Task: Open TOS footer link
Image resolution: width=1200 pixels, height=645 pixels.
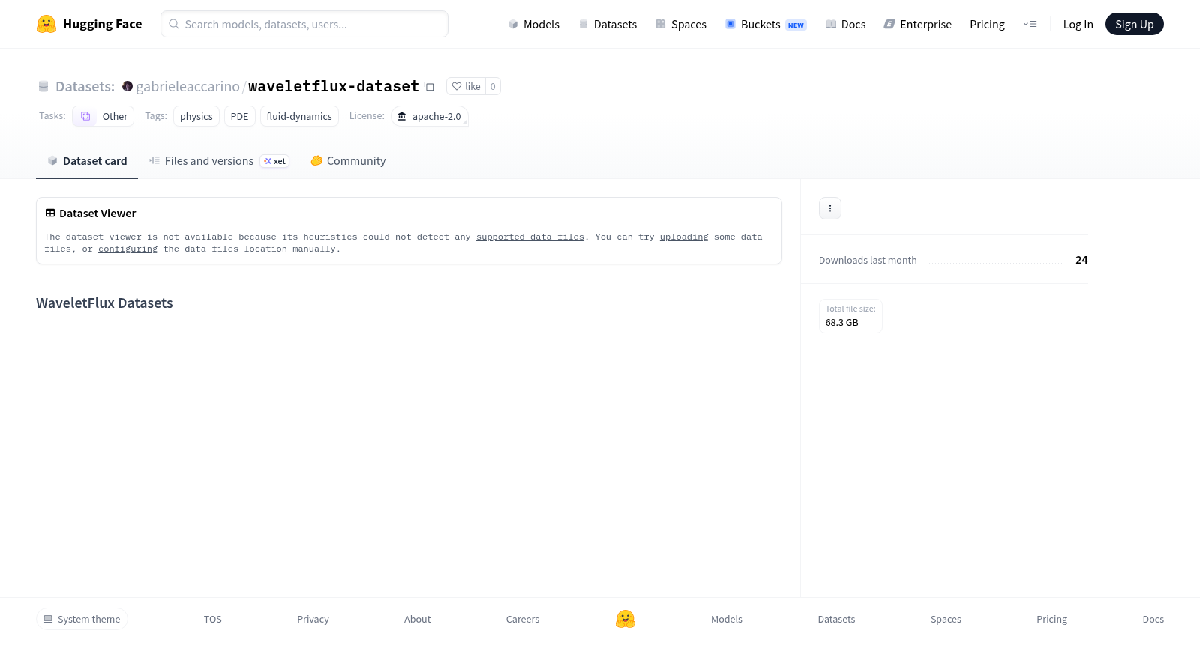Action: pos(213,619)
